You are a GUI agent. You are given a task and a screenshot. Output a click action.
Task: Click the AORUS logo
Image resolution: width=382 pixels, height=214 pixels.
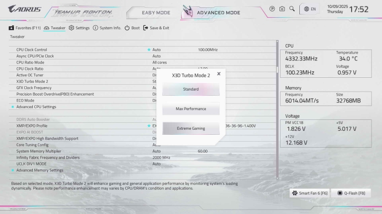pyautogui.click(x=24, y=9)
